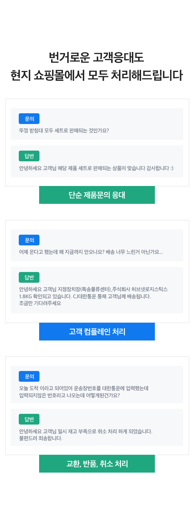Select the 문의 badge above the 운송장번호 question
194x507 pixels.
[x=29, y=377]
